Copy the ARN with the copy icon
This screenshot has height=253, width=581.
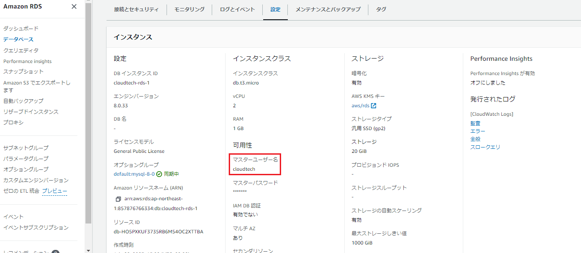(118, 199)
